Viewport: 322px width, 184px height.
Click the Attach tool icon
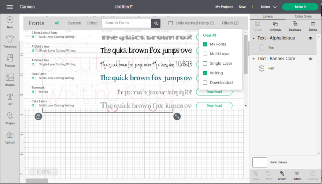(x=282, y=173)
